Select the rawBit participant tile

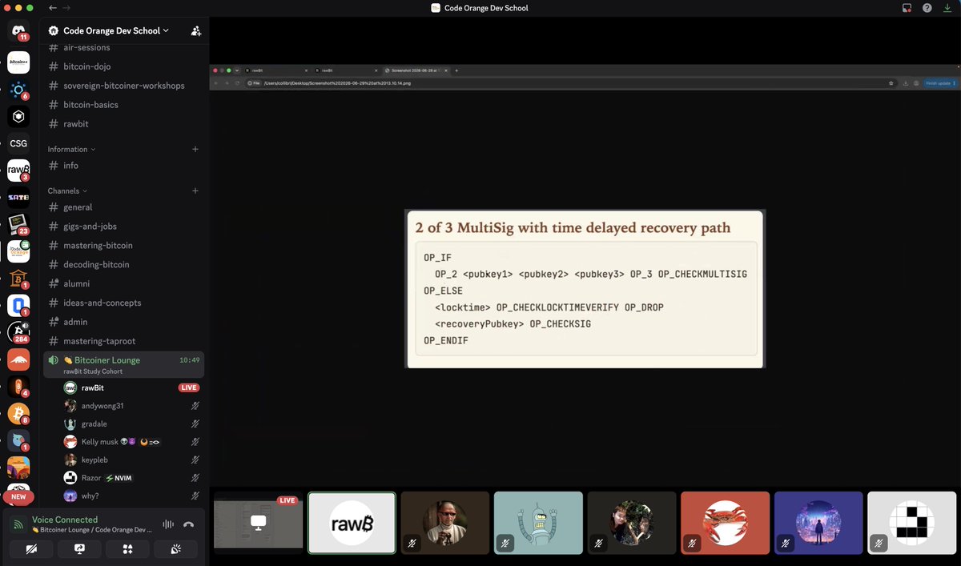pyautogui.click(x=352, y=523)
